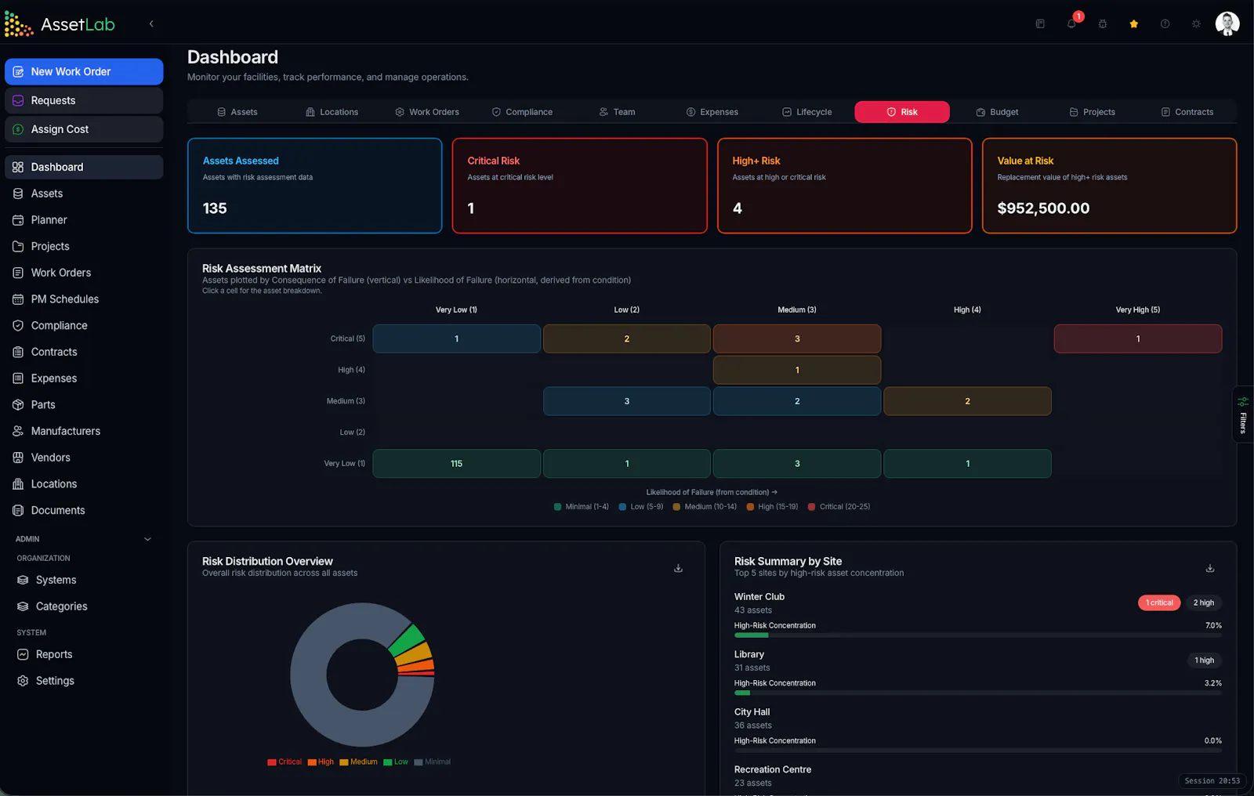Viewport: 1254px width, 796px height.
Task: Switch to the Contracts tab
Action: (1187, 112)
